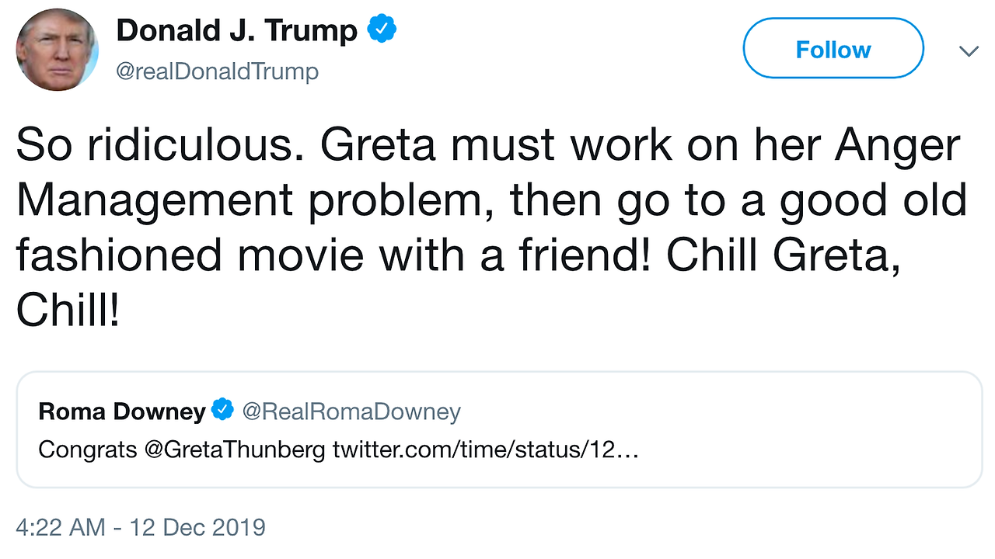Open the Donald J. Trump display name
Screen dimensions: 995x559
pyautogui.click(x=237, y=31)
